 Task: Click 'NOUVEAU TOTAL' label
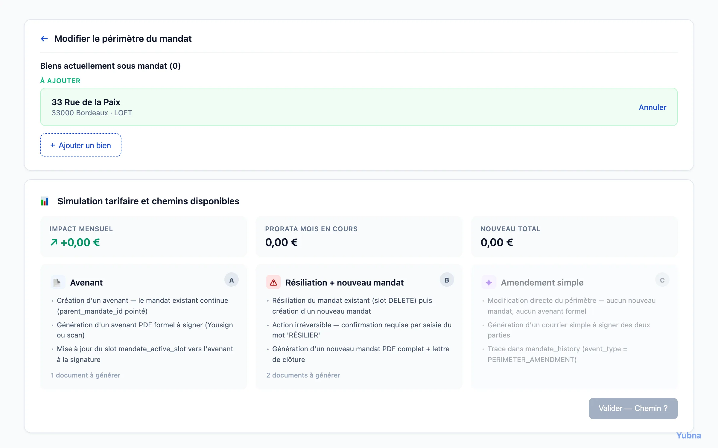pos(510,229)
